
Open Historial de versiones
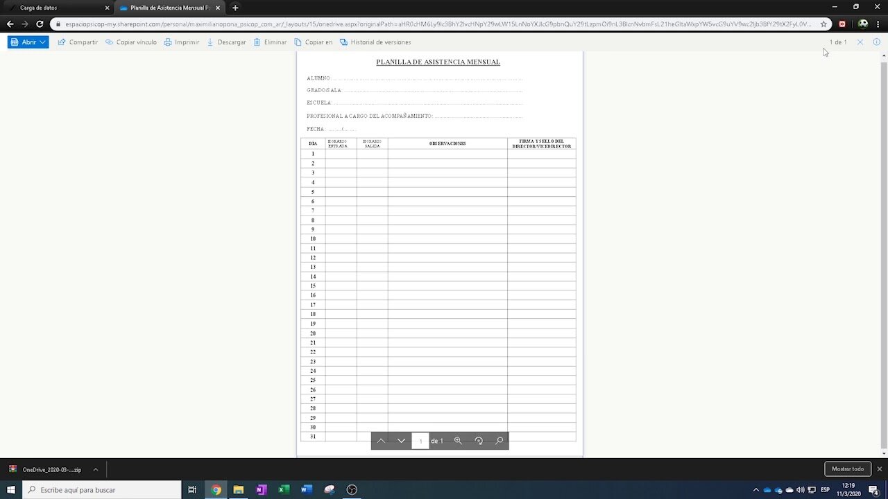pyautogui.click(x=375, y=42)
